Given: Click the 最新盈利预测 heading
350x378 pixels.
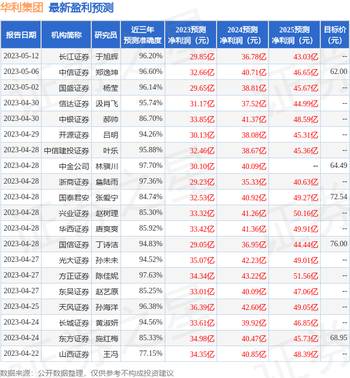Looking at the screenshot, I should [81, 8].
